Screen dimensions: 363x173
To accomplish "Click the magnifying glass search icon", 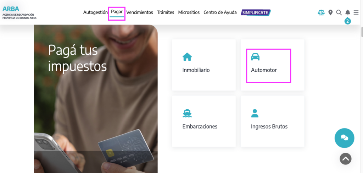I will [x=339, y=12].
